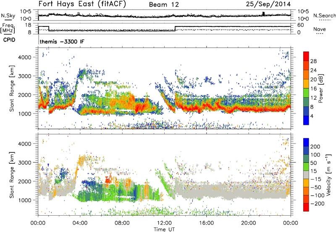Click the '4' tick on power colorbar
The width and height of the screenshot is (336, 232).
pos(312,116)
